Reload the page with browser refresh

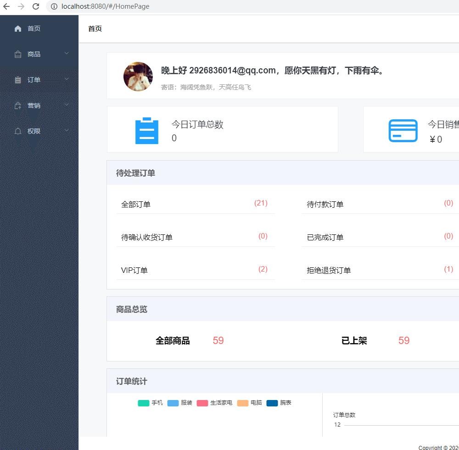coord(36,6)
